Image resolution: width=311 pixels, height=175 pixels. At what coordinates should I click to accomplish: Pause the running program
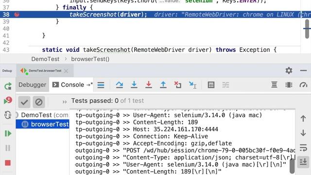point(8,148)
